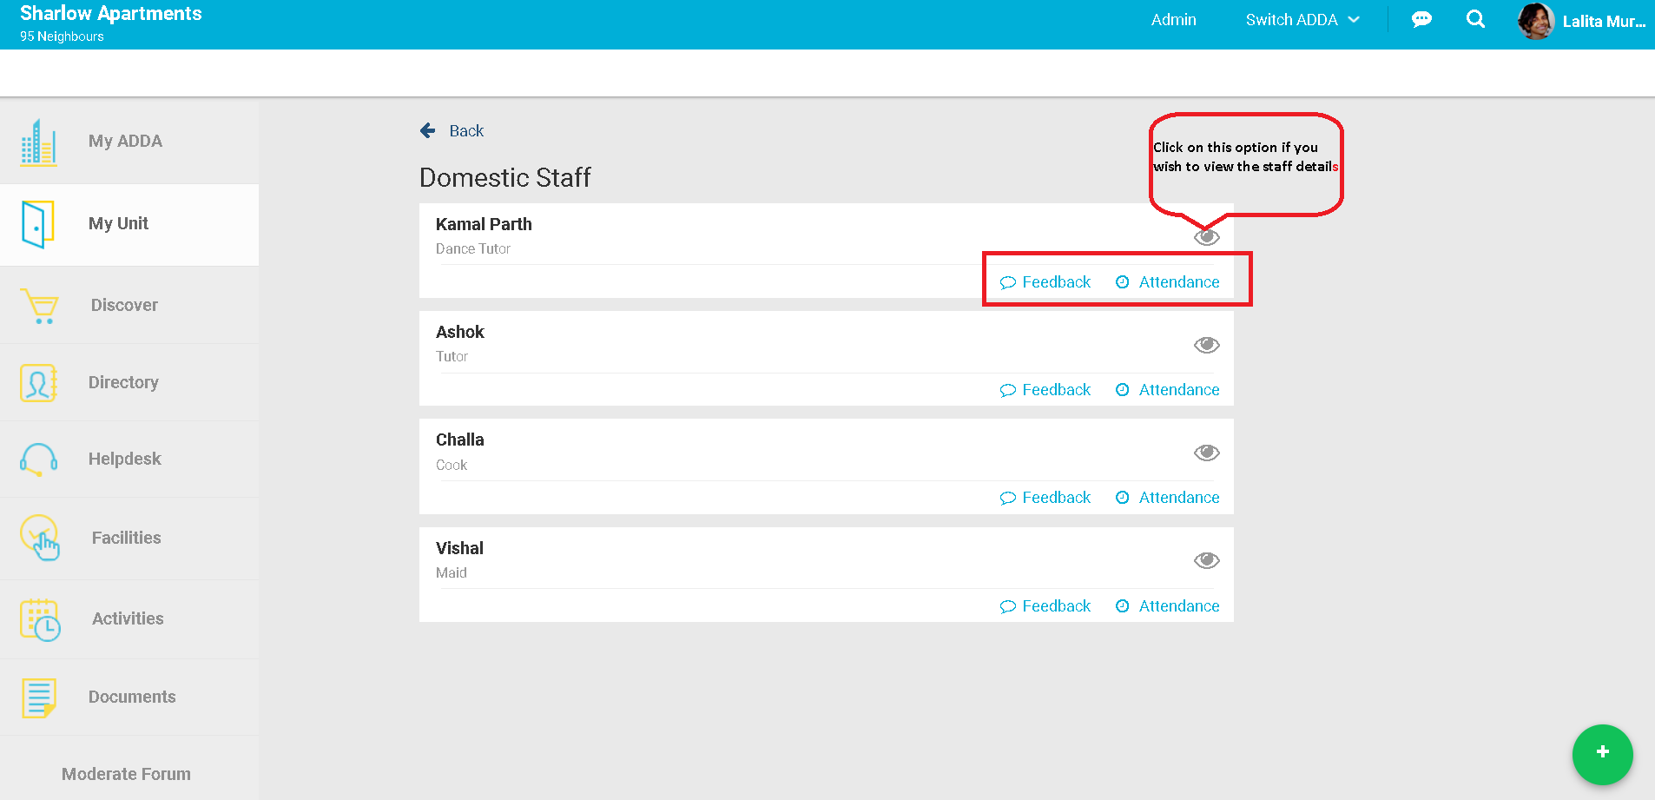Click the Directory contact book icon
Screen dimensions: 1655x800
click(39, 383)
